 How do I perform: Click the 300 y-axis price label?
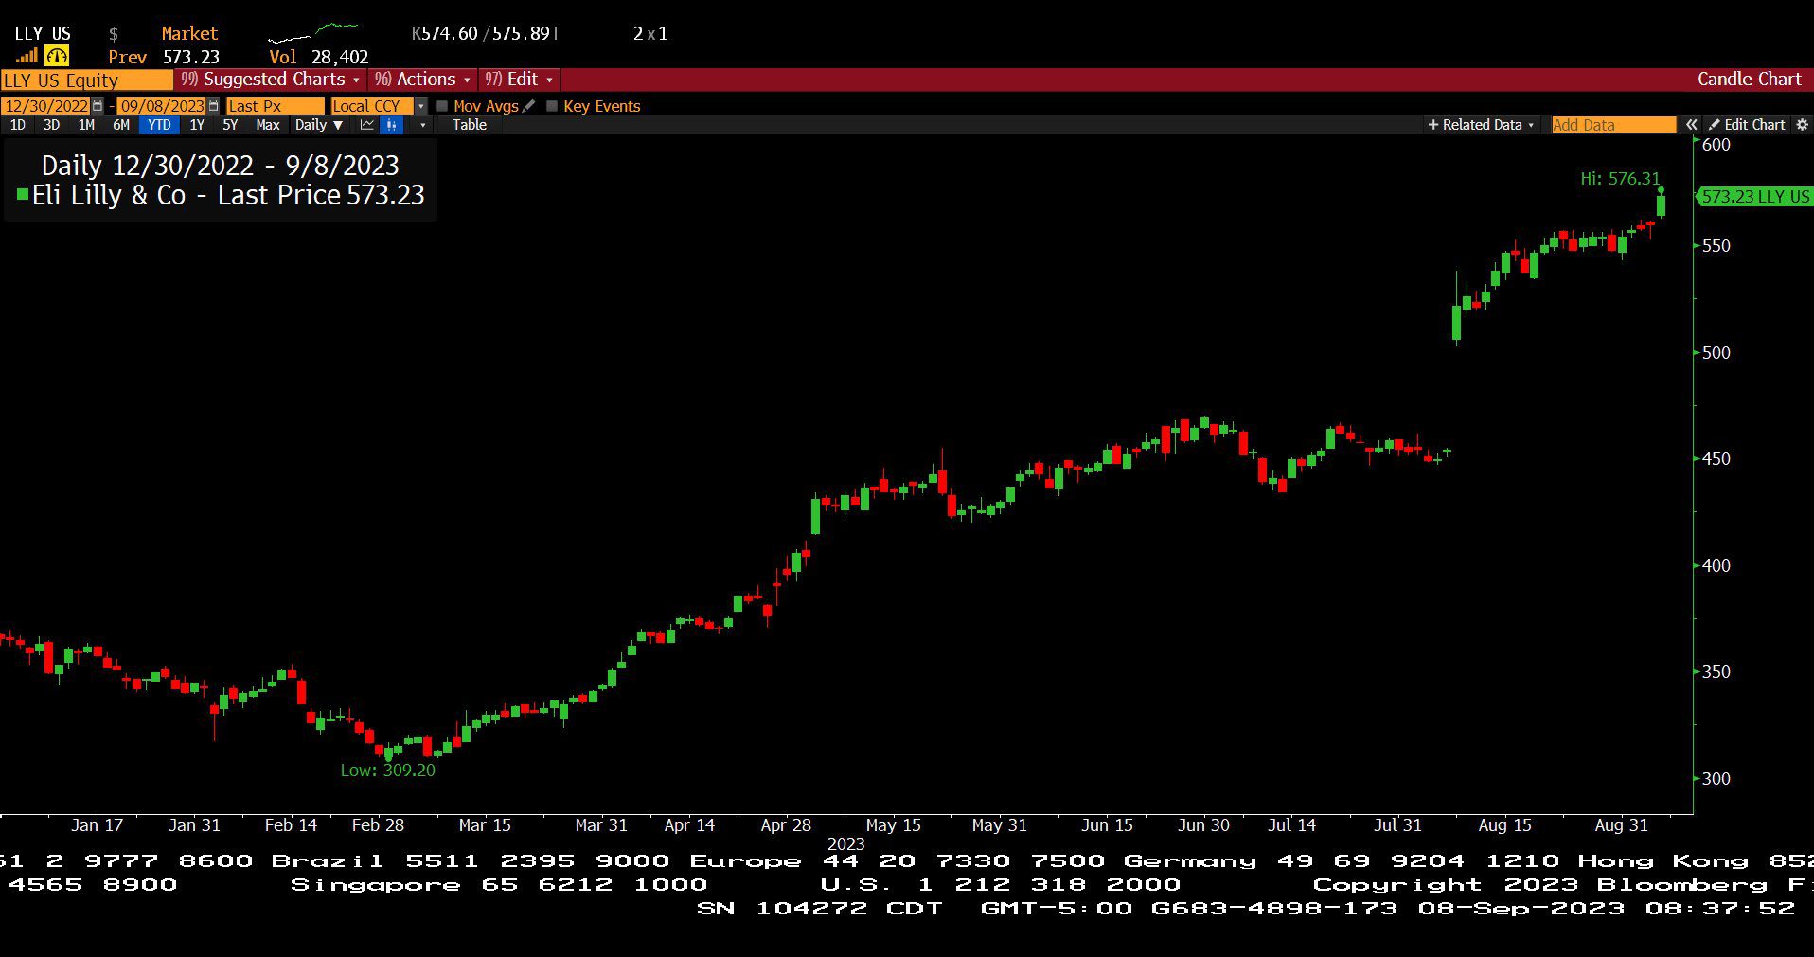tap(1716, 779)
